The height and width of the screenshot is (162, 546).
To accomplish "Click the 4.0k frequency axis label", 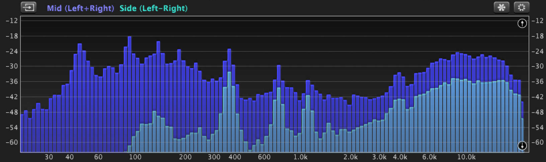I will tap(400, 157).
